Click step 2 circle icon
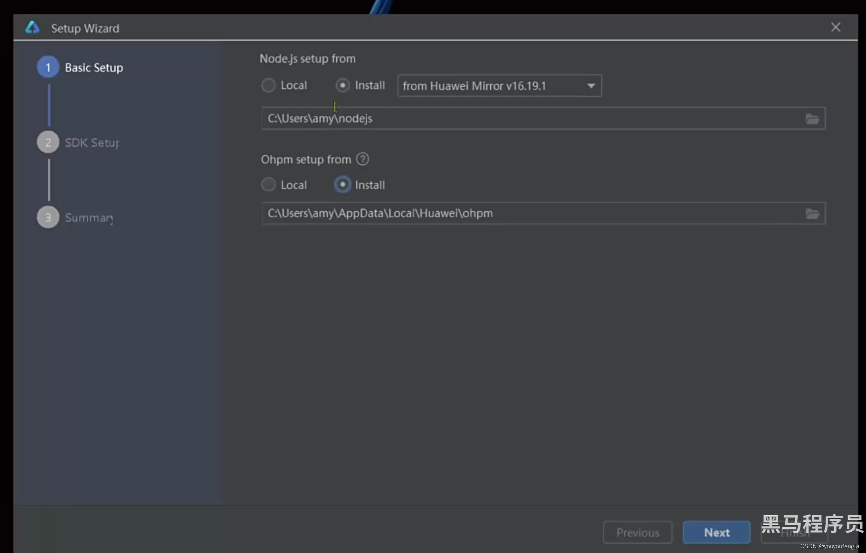Screen dimensions: 866x553 pos(48,142)
